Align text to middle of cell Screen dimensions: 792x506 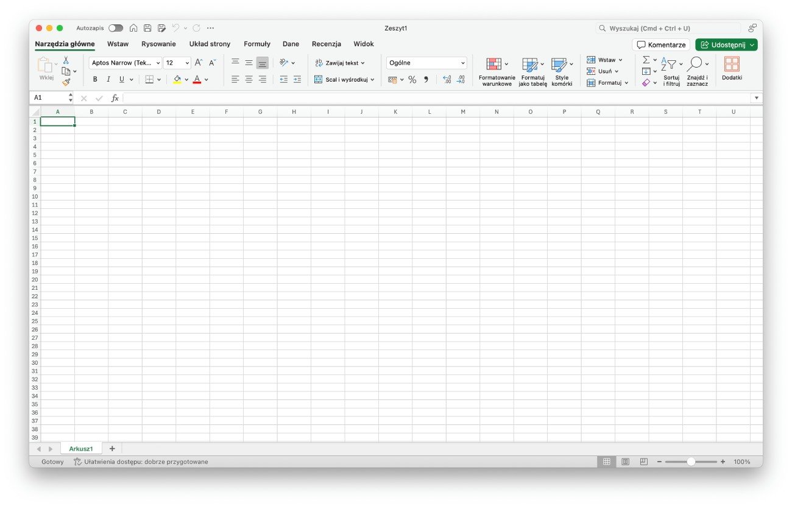tap(249, 63)
